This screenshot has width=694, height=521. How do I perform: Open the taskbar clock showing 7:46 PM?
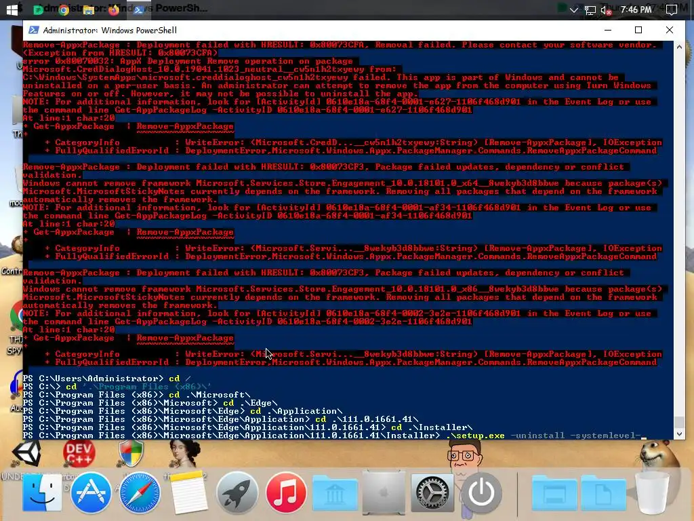point(636,9)
